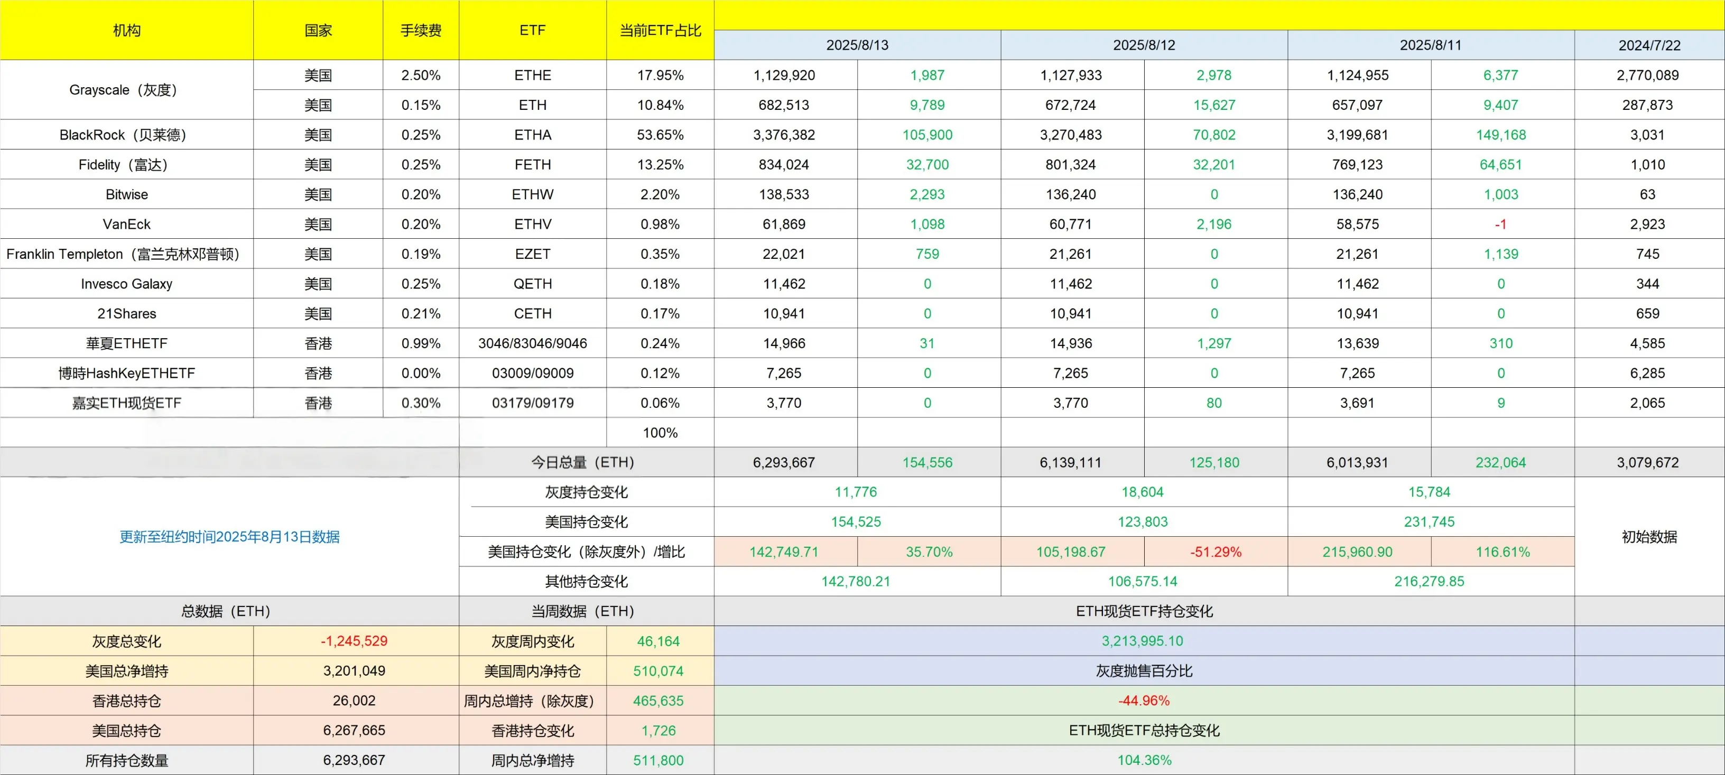
Task: Click the 灰度持仓变化 row label
Action: (587, 492)
